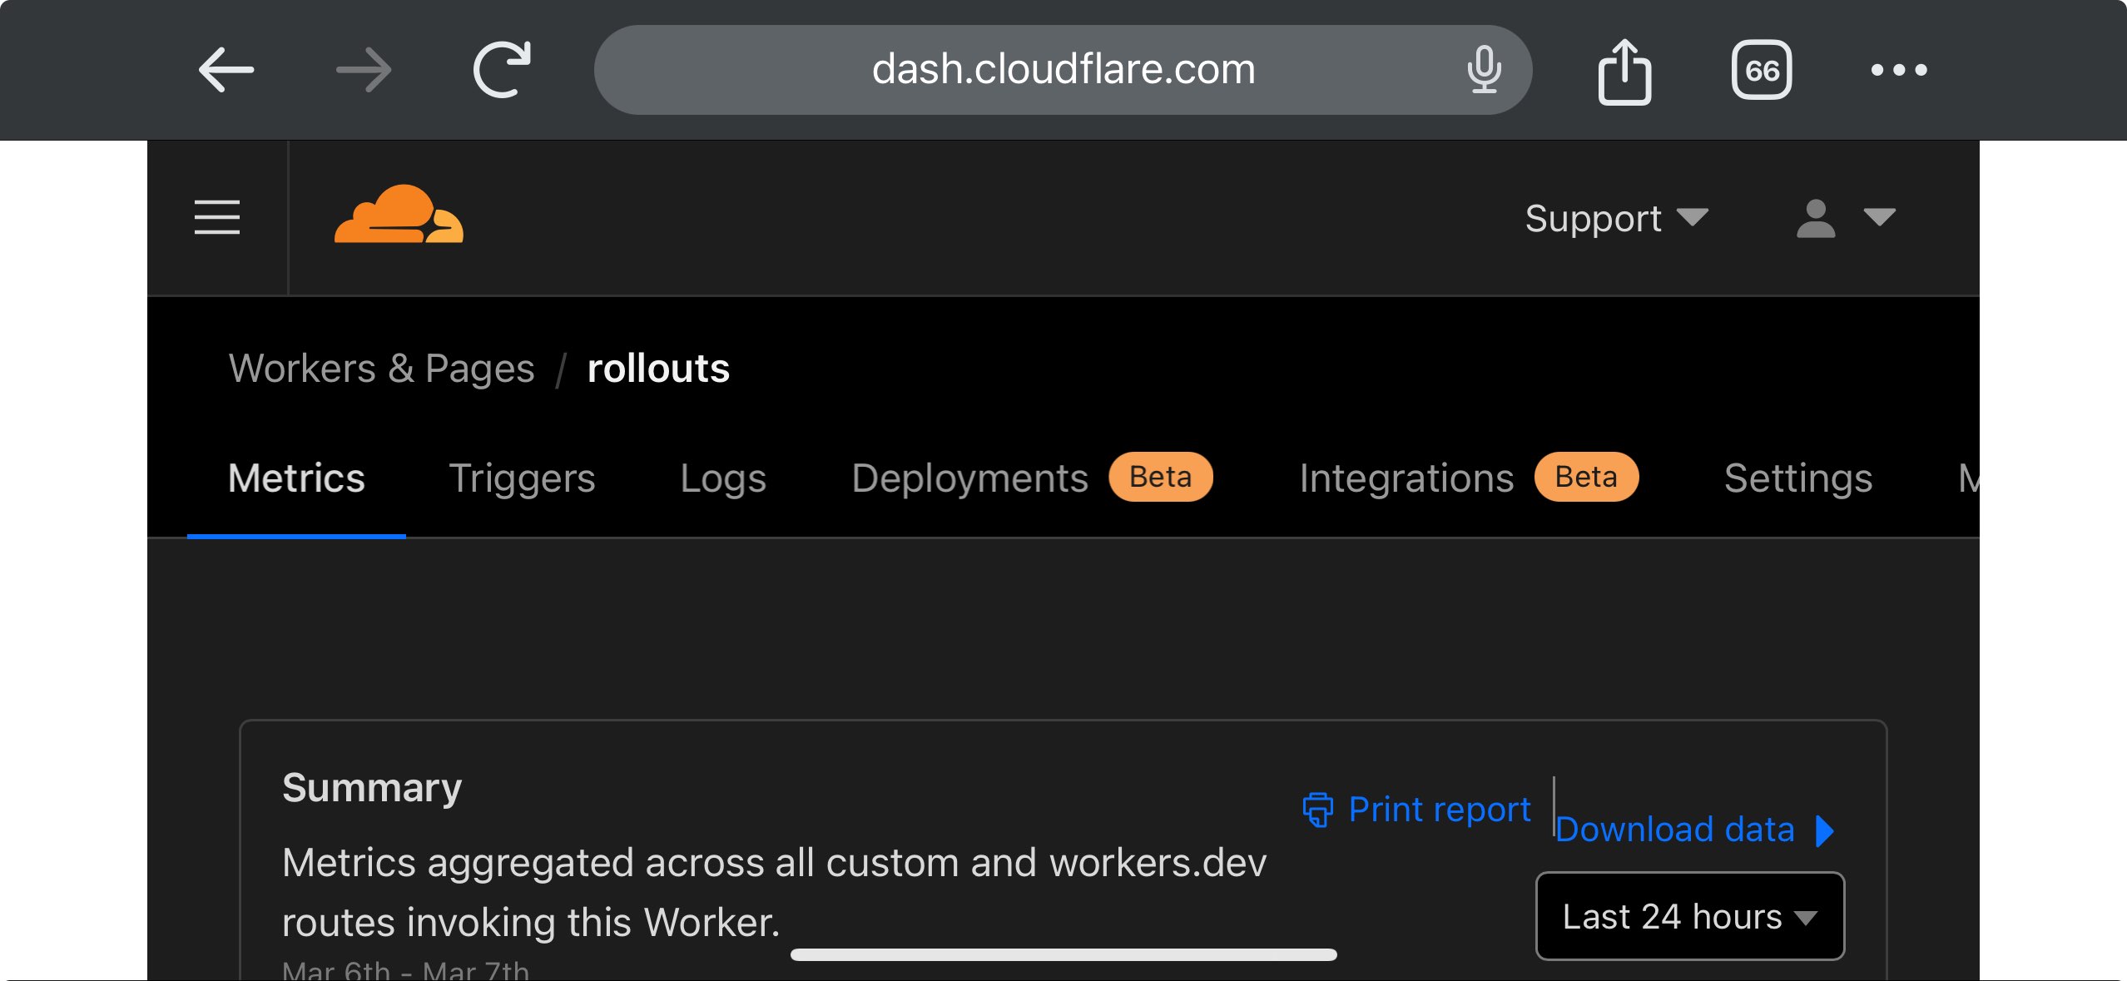Open the Support dropdown
This screenshot has width=2127, height=981.
[1613, 218]
